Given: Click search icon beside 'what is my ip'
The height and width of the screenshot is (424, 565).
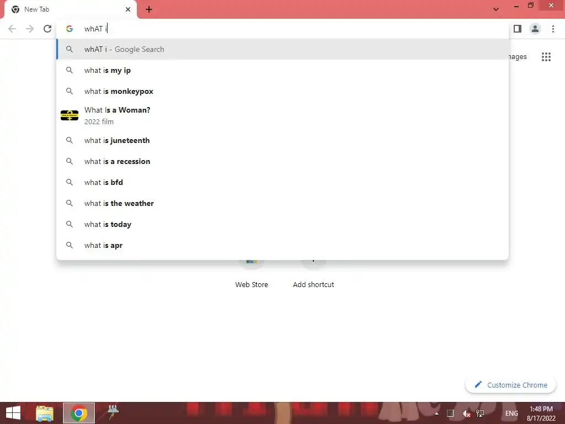Looking at the screenshot, I should tap(69, 70).
